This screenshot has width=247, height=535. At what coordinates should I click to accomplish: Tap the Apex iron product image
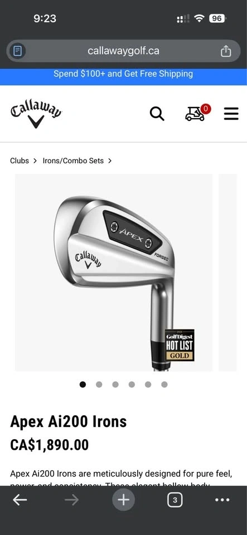(x=114, y=273)
